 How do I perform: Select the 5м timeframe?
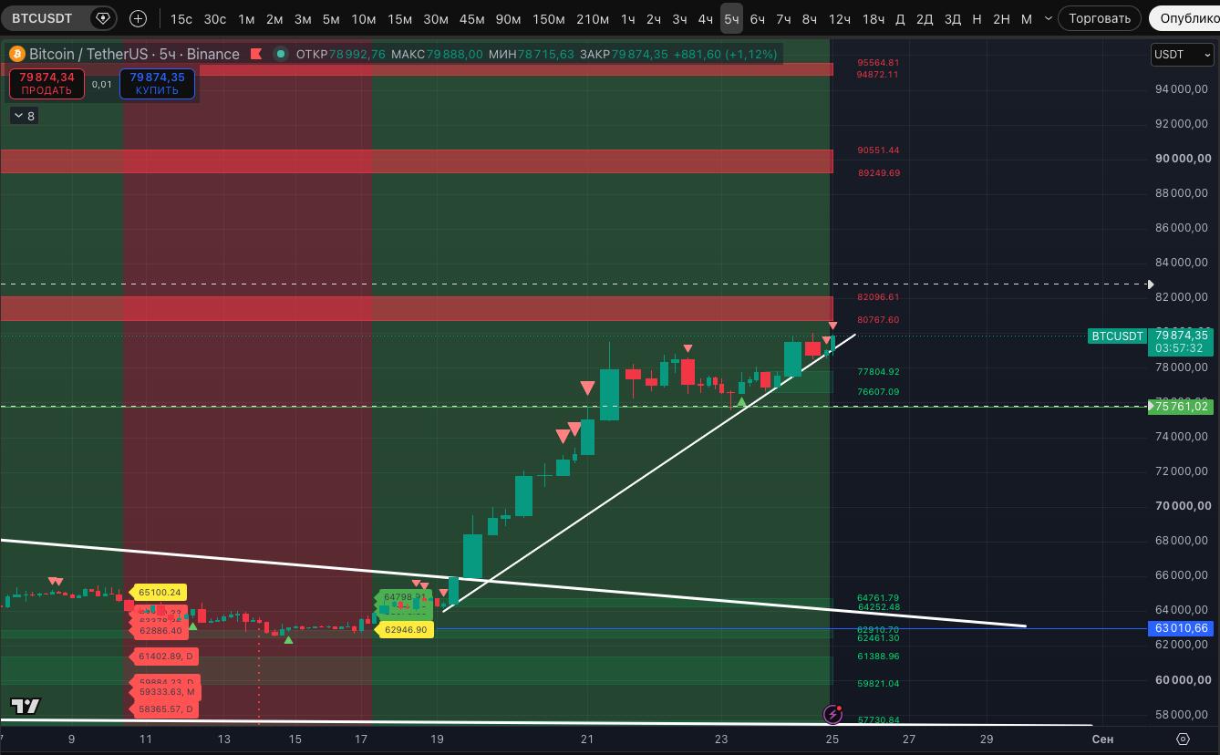click(x=331, y=19)
